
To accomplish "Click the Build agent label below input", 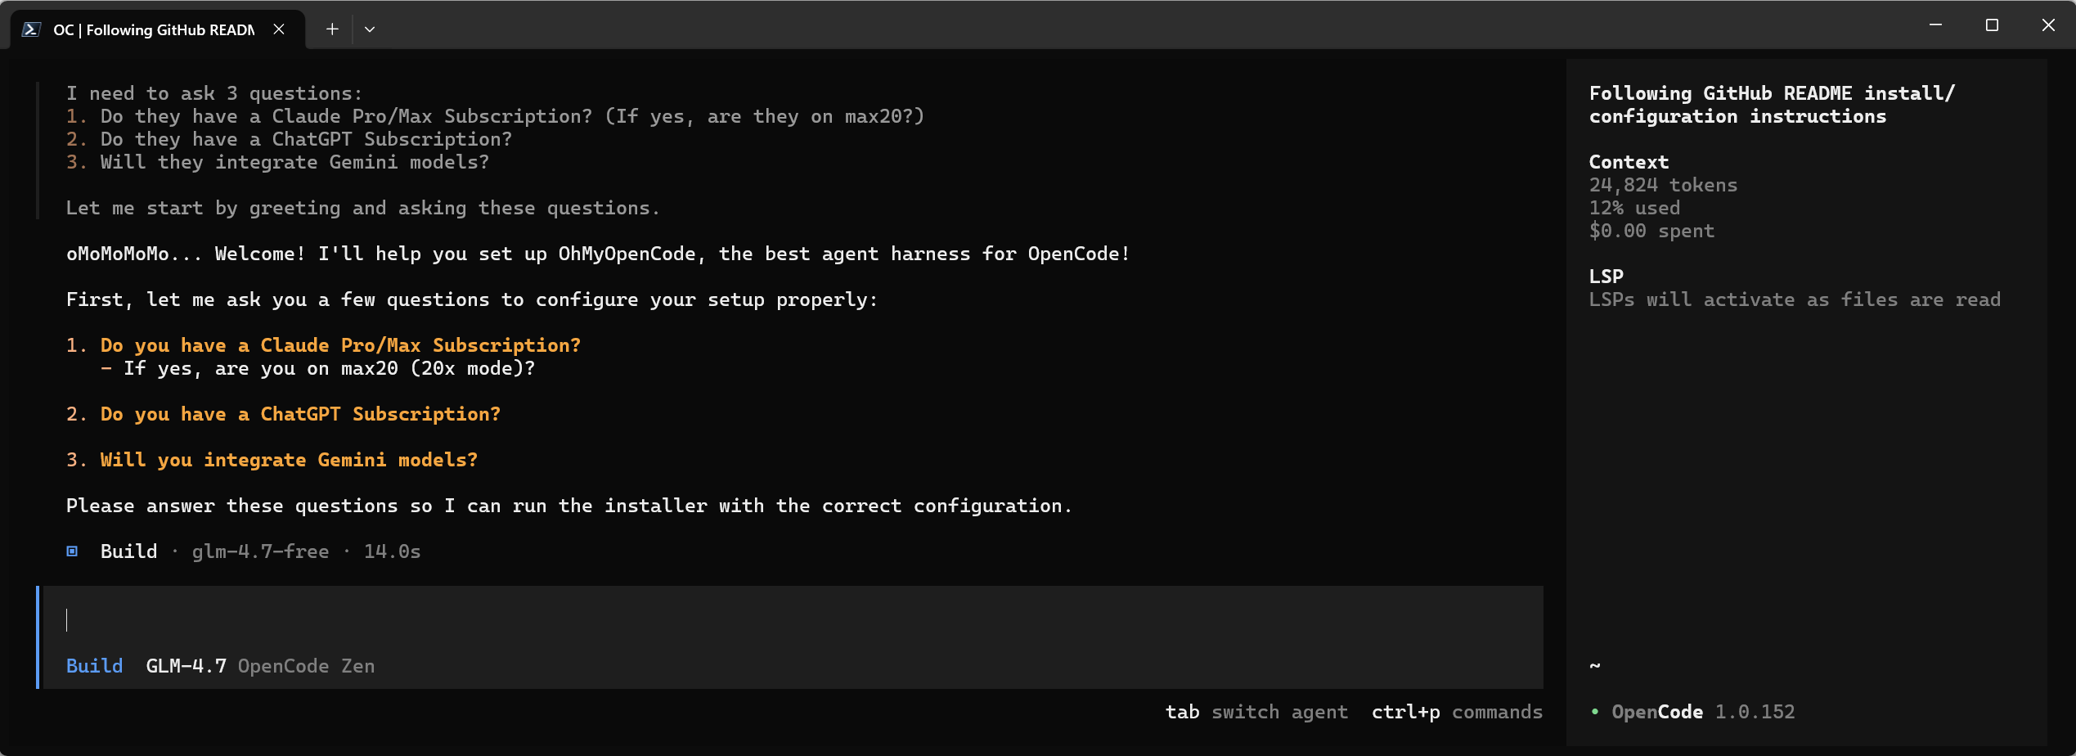I will tap(94, 666).
